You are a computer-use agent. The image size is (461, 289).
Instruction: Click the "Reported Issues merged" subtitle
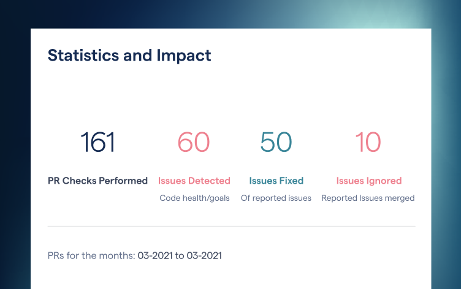pyautogui.click(x=368, y=198)
